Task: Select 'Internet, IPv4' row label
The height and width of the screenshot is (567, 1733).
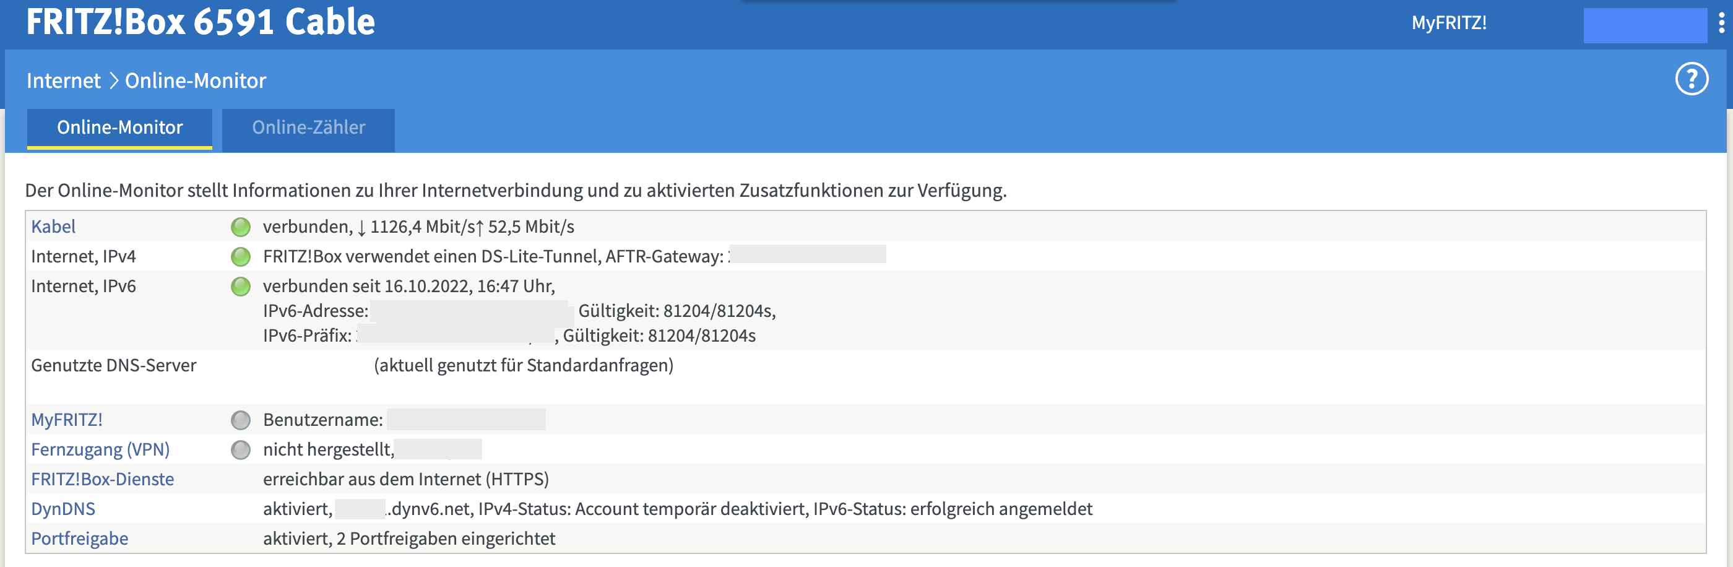Action: point(84,256)
